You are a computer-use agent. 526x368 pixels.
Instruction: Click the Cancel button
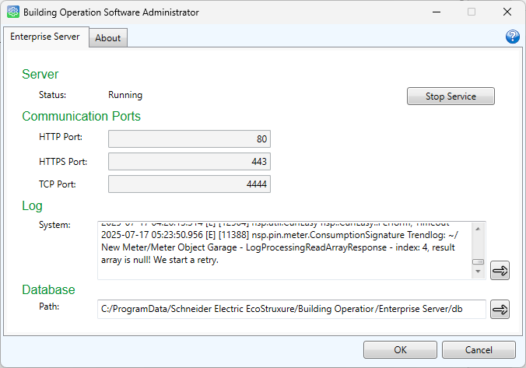[479, 350]
